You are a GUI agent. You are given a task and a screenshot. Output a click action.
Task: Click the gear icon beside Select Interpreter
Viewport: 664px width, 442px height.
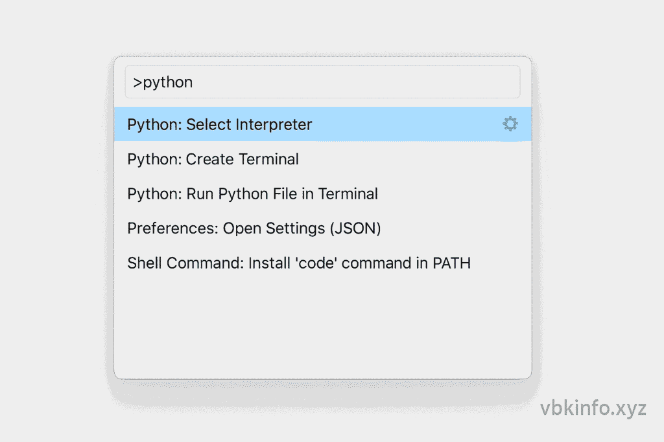(510, 124)
